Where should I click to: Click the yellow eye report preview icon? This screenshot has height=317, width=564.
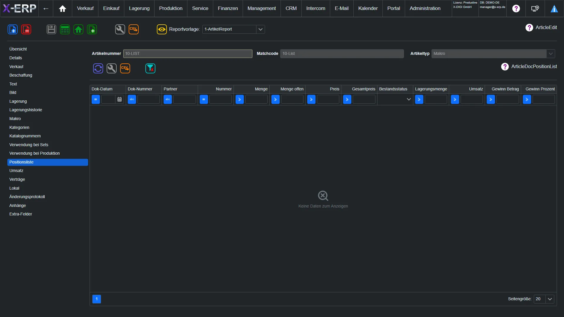(x=162, y=29)
